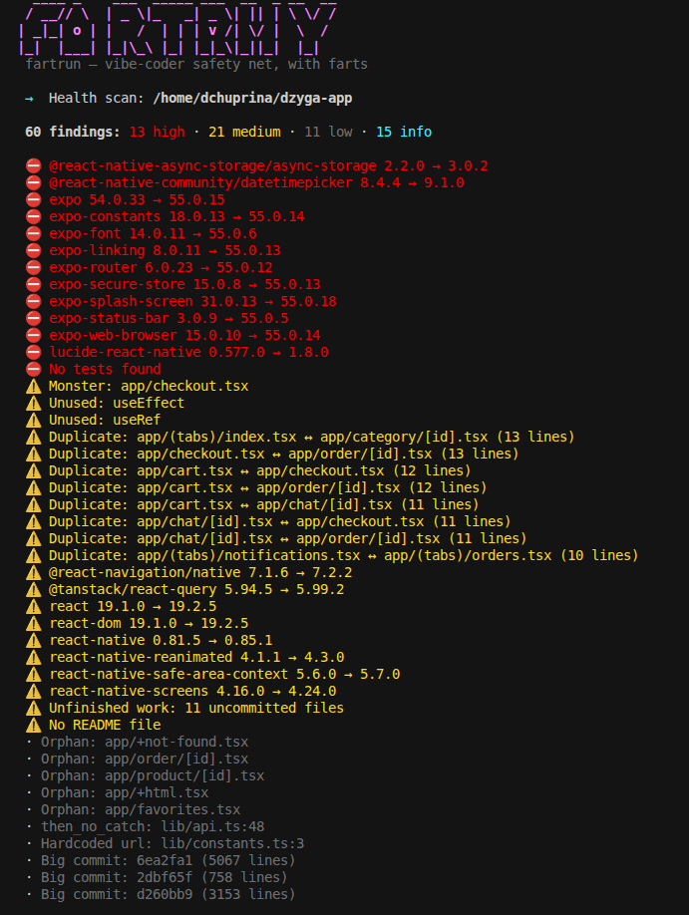689x915 pixels.
Task: Click duplicate line notifications.tsx ↔ orders.tsx
Action: 344,555
